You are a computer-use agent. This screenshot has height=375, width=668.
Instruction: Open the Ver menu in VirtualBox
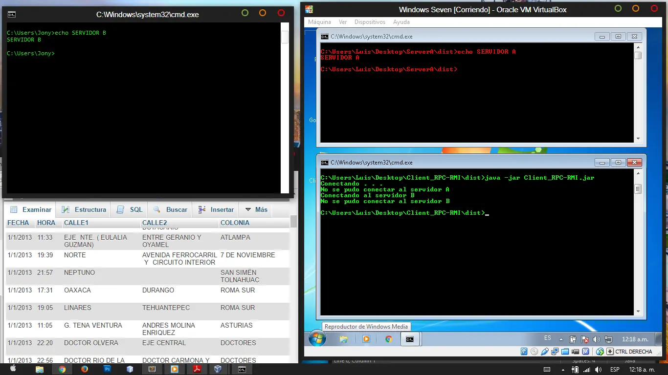point(343,22)
